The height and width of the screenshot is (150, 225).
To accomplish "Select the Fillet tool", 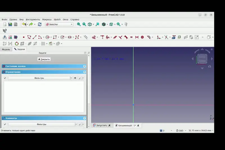I will tap(159, 37).
